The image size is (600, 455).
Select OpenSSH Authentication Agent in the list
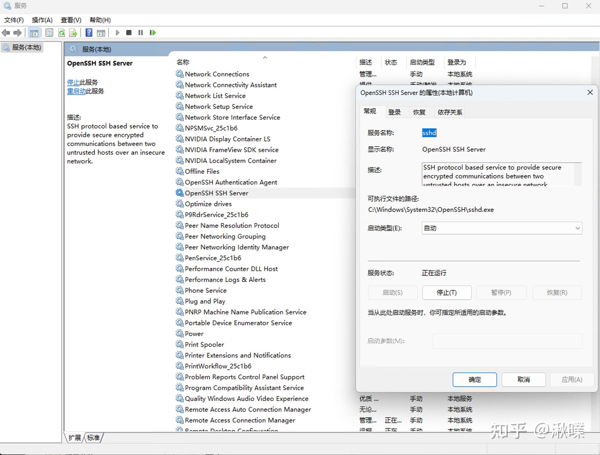click(231, 182)
